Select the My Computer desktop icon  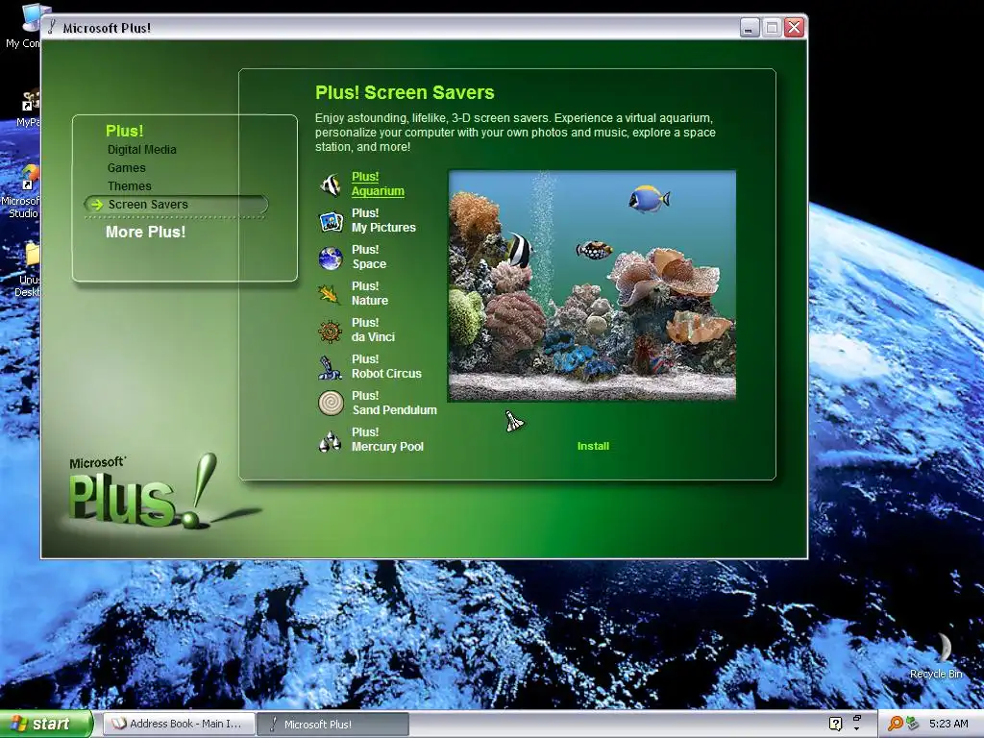click(25, 26)
